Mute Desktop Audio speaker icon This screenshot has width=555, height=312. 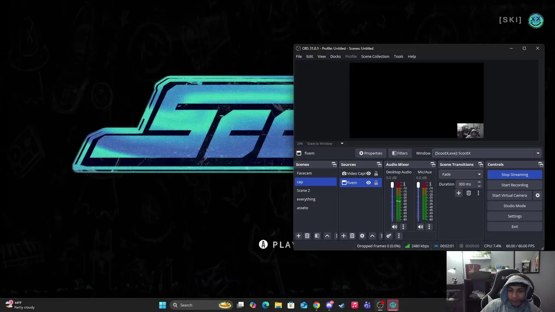394,227
